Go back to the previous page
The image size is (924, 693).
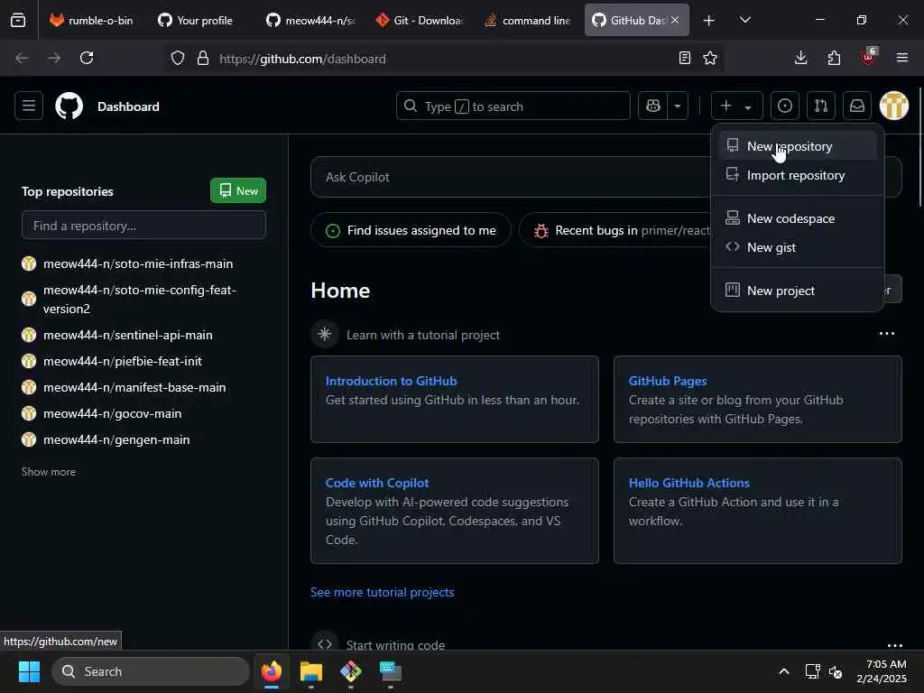point(22,58)
